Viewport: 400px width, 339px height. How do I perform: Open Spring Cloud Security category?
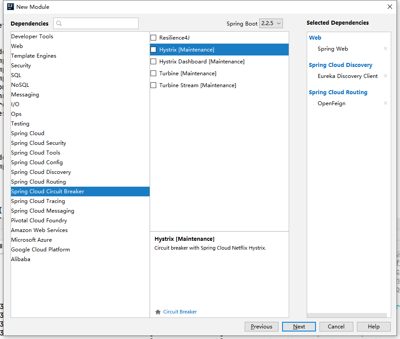80,143
